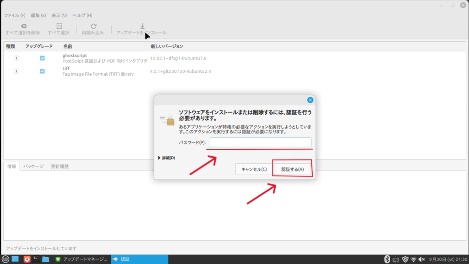Click the Linux Mint start menu icon

(5, 259)
